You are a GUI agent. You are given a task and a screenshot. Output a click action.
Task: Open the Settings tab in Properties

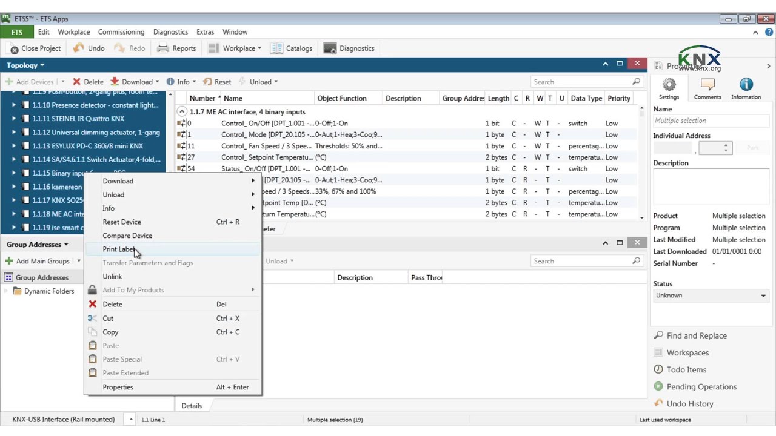669,88
